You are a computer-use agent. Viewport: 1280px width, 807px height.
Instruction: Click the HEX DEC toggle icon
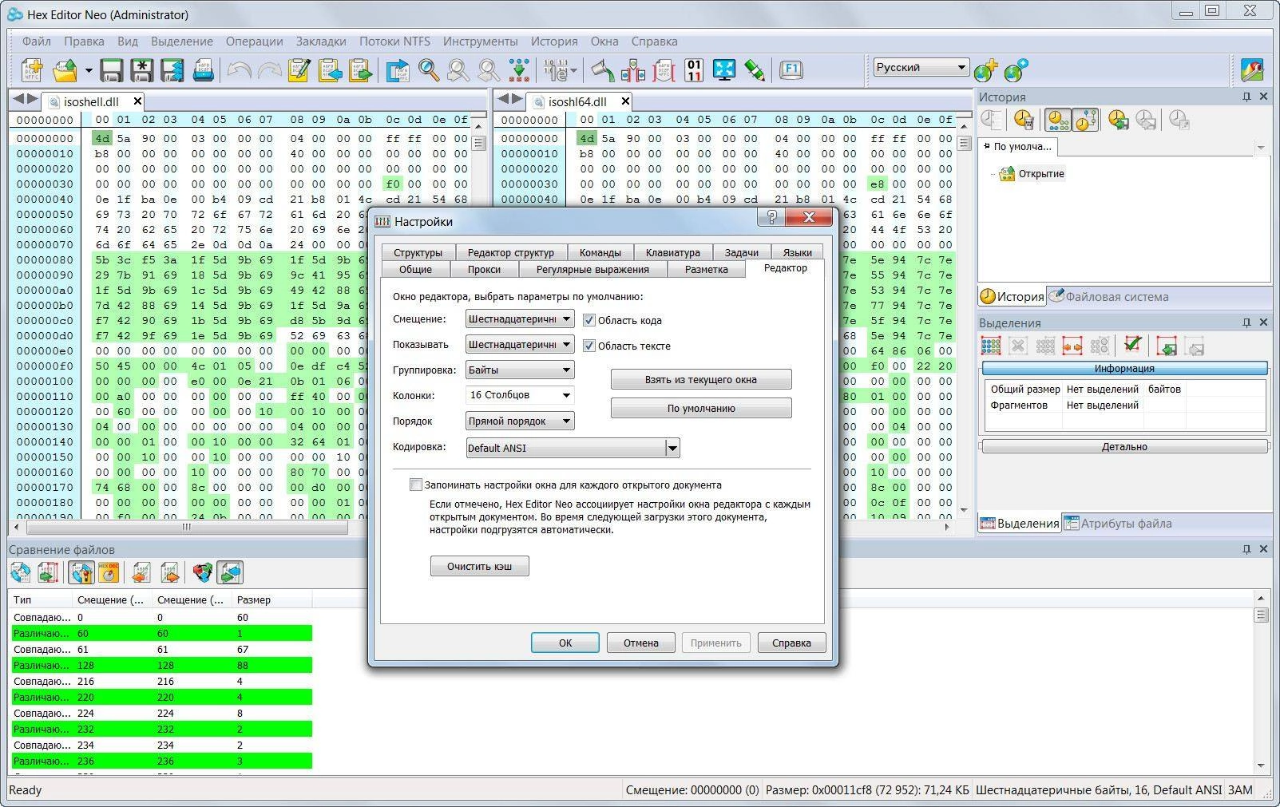point(109,572)
